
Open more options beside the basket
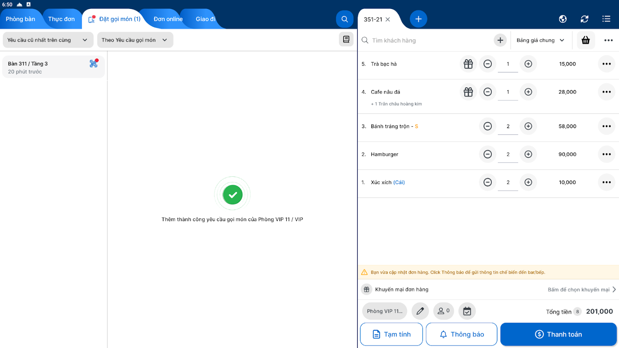coord(608,40)
